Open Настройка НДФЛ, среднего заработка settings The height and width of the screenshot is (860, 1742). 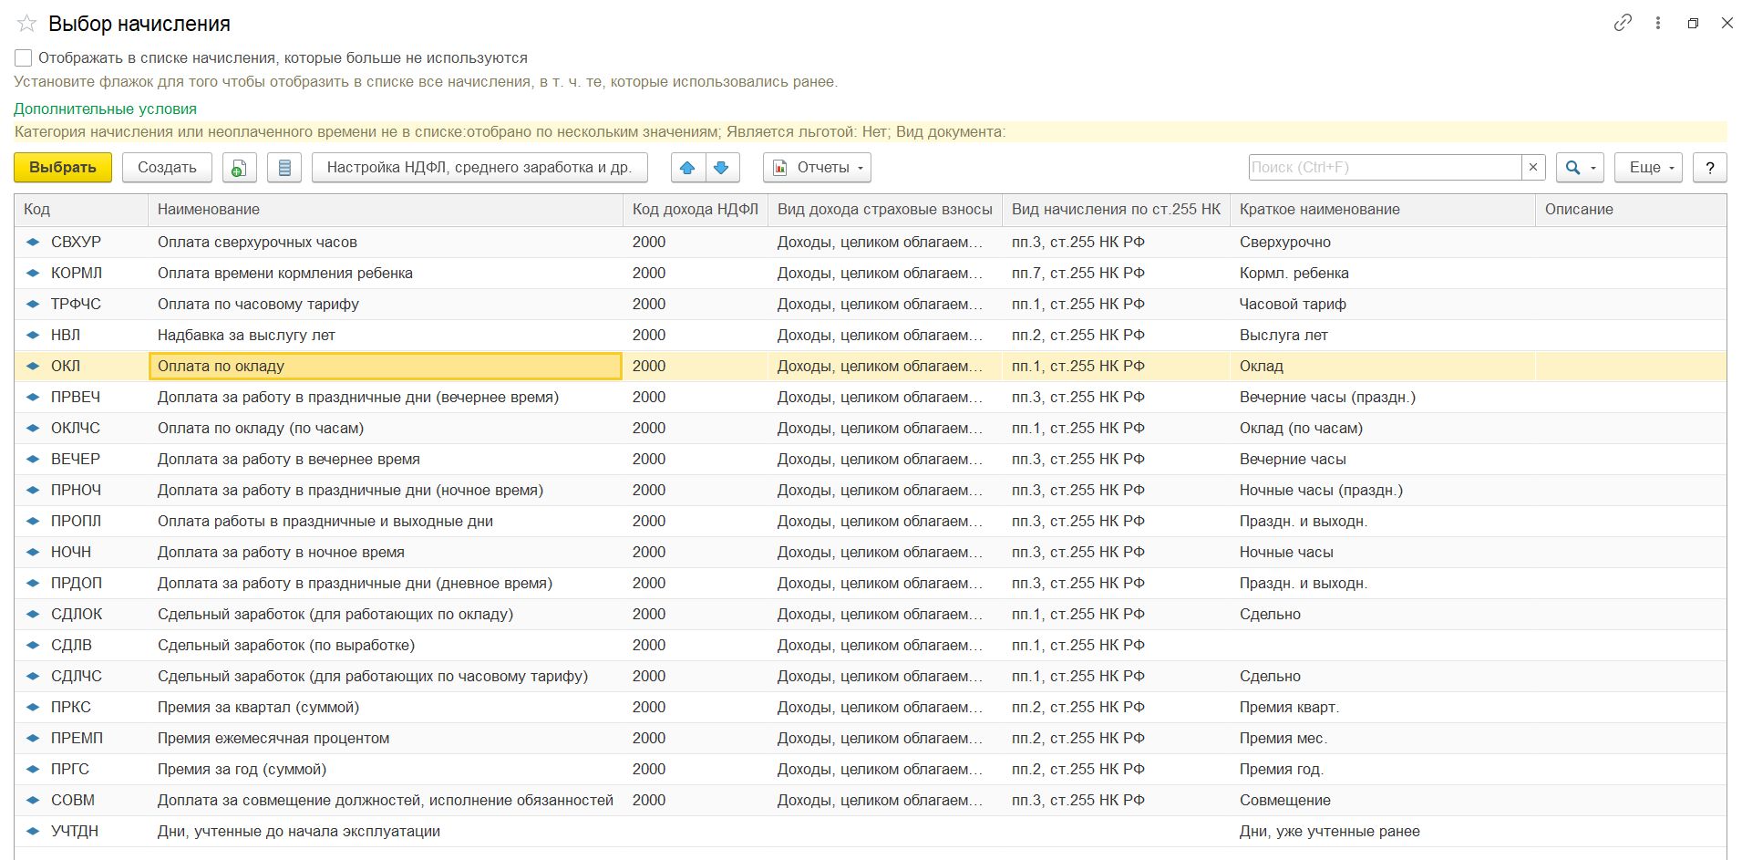coord(479,168)
